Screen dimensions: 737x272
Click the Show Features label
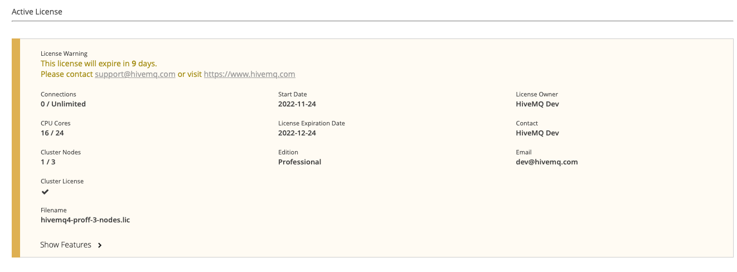tap(66, 245)
